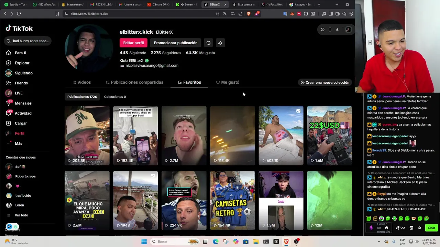Open a new browser tab

319,4
